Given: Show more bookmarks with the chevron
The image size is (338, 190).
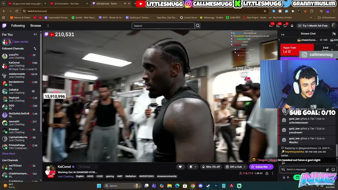Looking at the screenshot, I should [x=311, y=18].
